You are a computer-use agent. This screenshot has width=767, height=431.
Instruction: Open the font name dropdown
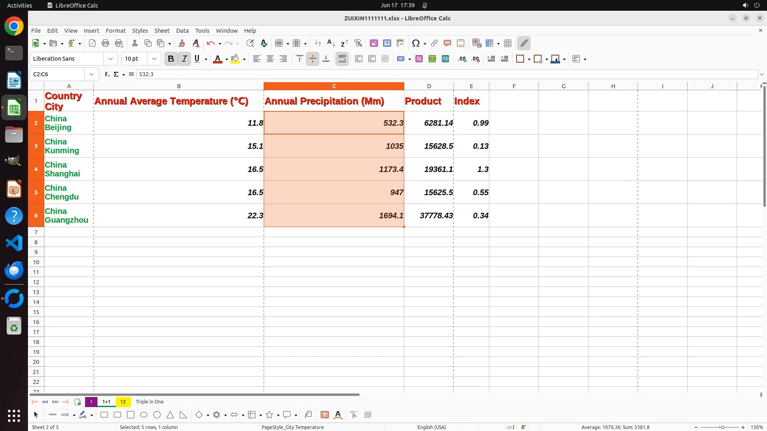click(x=111, y=59)
